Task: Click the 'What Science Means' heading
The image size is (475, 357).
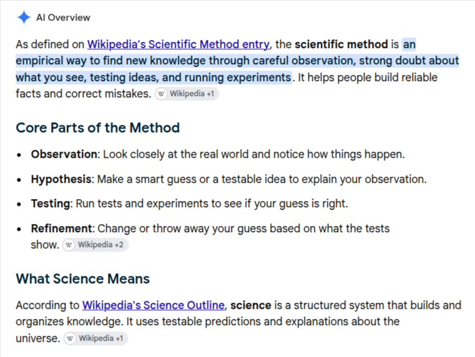Action: (82, 278)
